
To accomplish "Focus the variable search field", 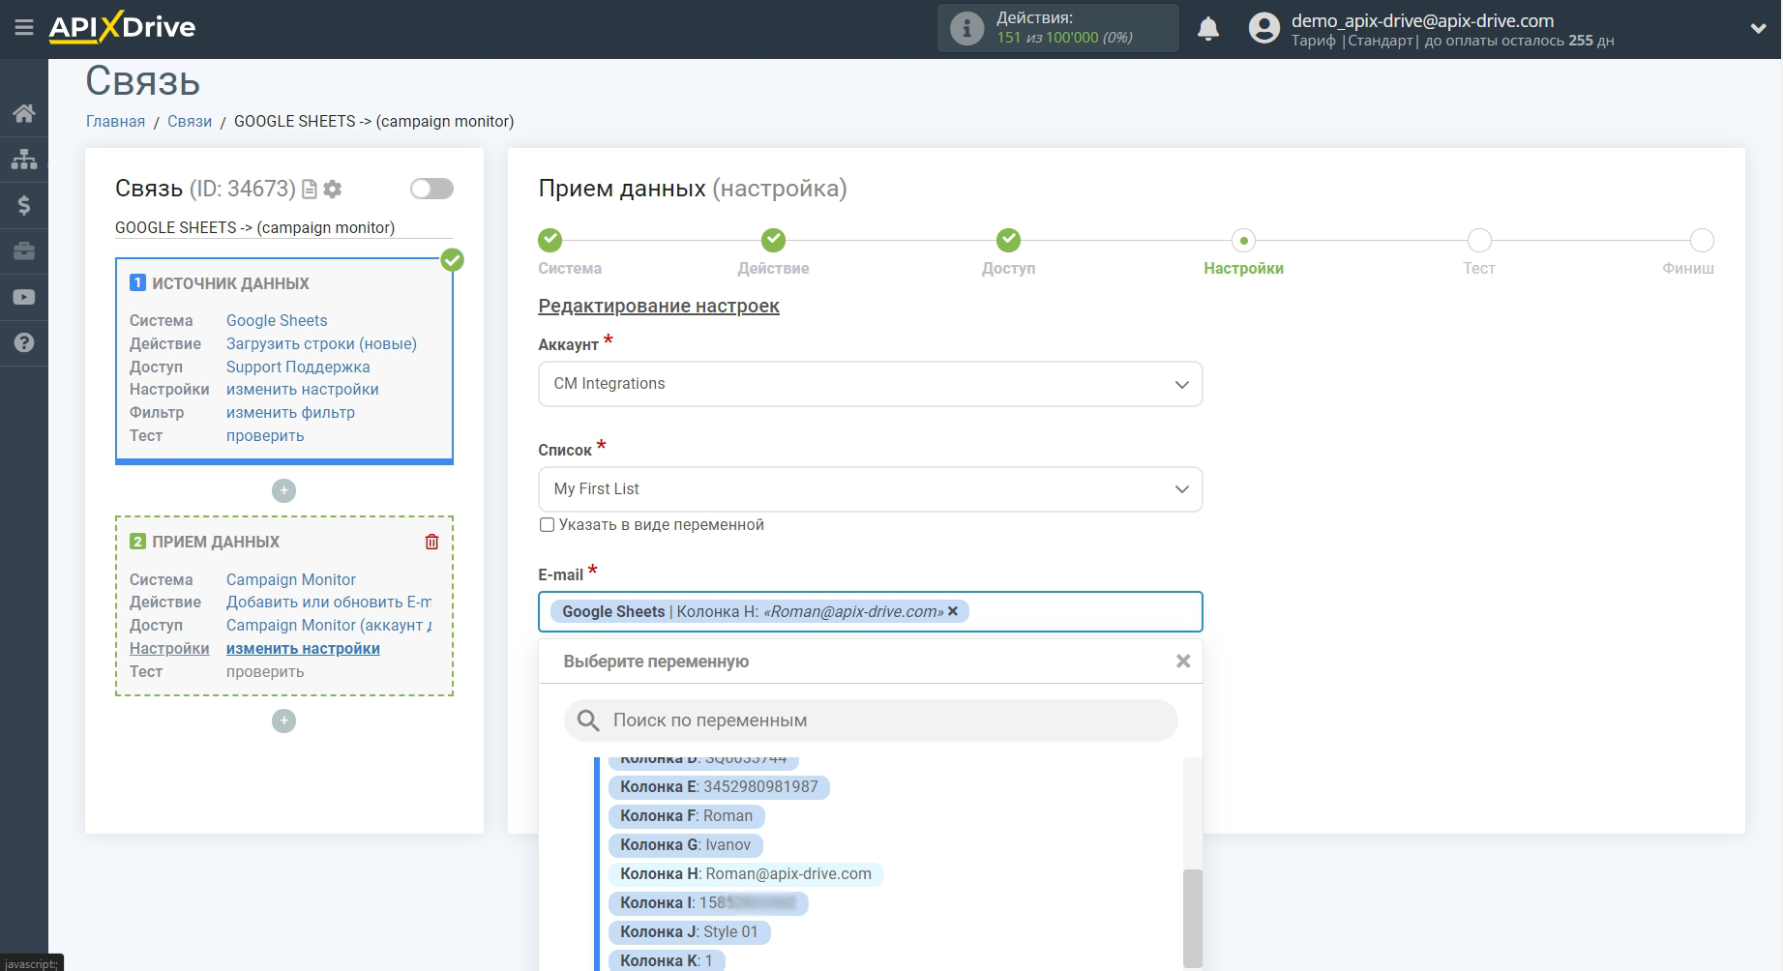I will (x=871, y=721).
